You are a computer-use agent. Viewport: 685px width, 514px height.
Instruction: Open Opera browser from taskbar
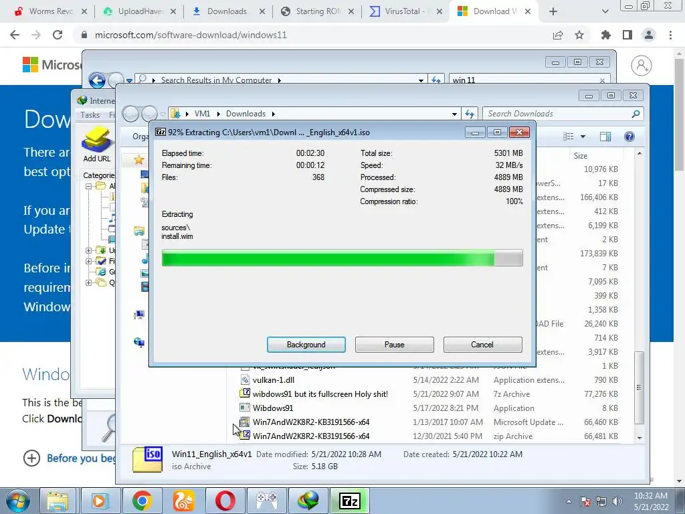pos(225,501)
